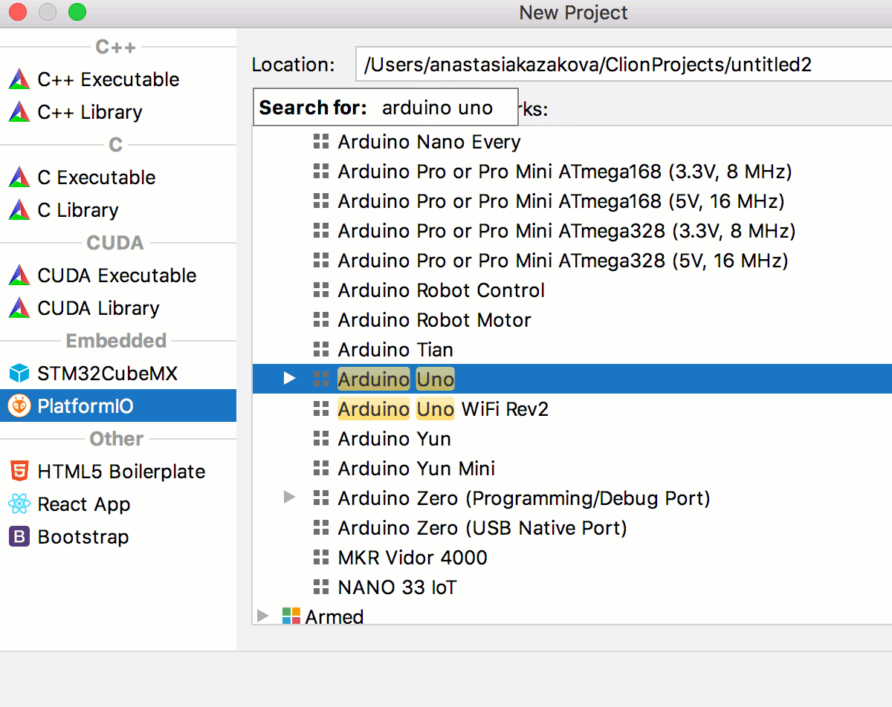Viewport: 892px width, 707px height.
Task: Click the board icon beside NANO 33 IoT
Action: pyautogui.click(x=321, y=587)
